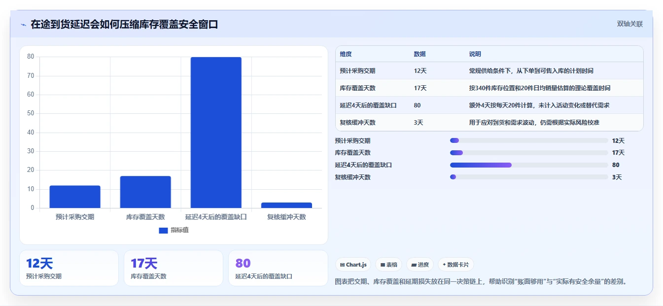Click the description starting 额外4天按每天20件

[x=540, y=105]
